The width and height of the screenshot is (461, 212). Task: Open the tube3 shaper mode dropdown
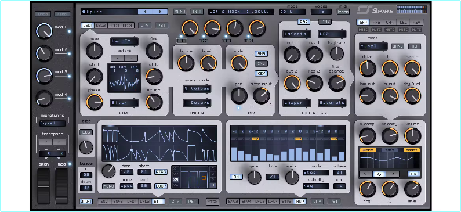click(x=373, y=46)
